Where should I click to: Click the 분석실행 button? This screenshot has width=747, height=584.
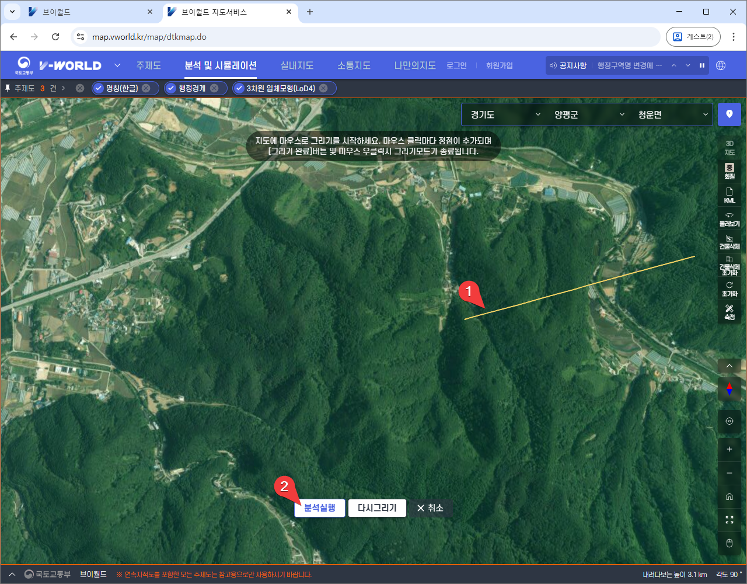click(320, 508)
